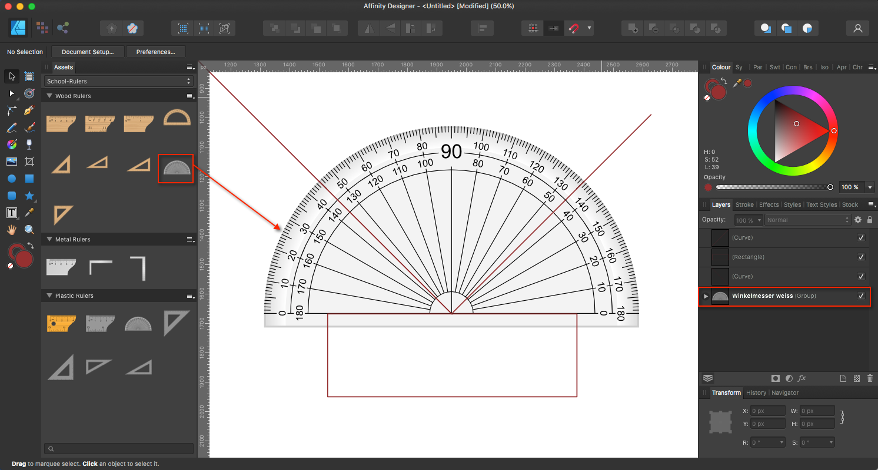Open layer effects fx button
The height and width of the screenshot is (470, 878).
pos(801,378)
